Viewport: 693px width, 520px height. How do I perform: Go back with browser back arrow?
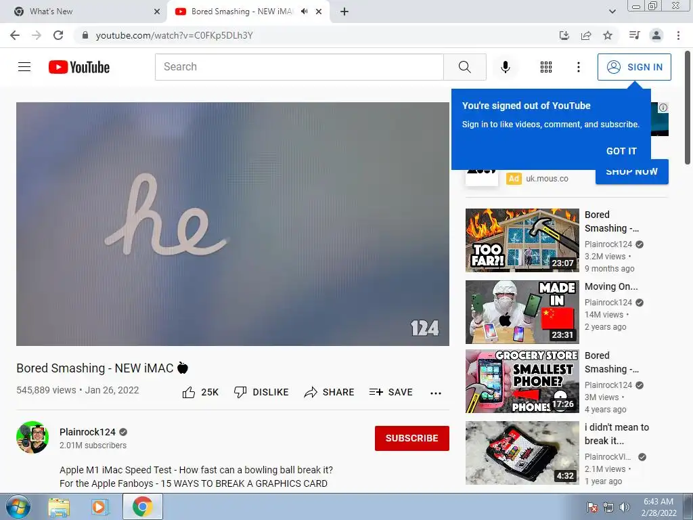(15, 35)
